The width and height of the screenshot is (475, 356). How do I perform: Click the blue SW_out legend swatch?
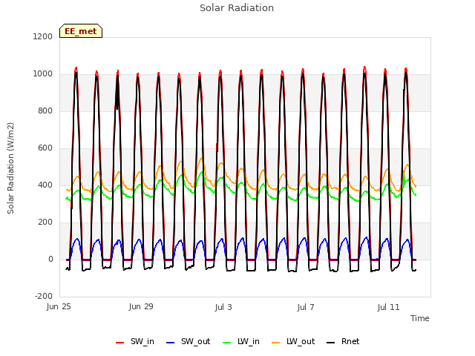pos(171,343)
